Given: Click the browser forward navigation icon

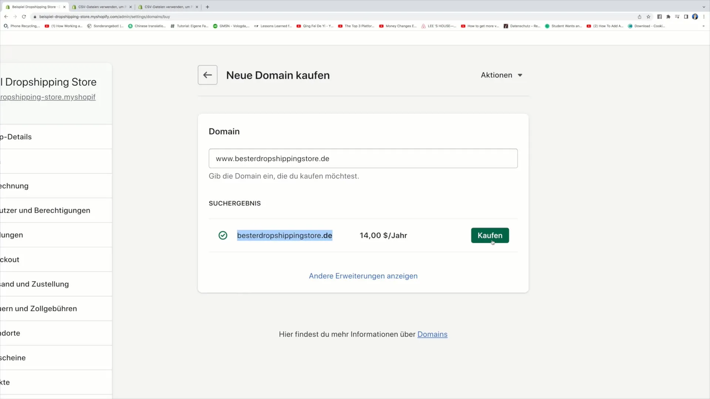Looking at the screenshot, I should [14, 16].
